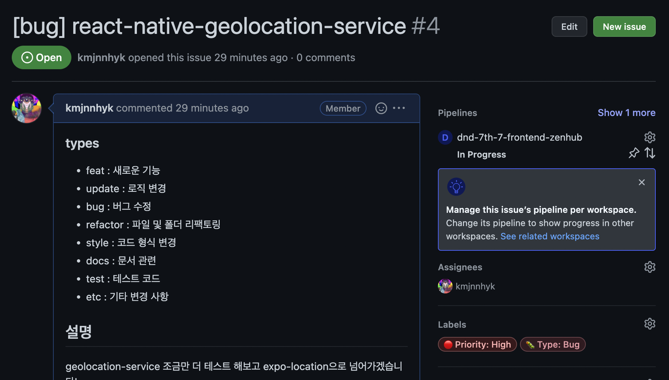Open the Labels settings gear

coord(649,324)
